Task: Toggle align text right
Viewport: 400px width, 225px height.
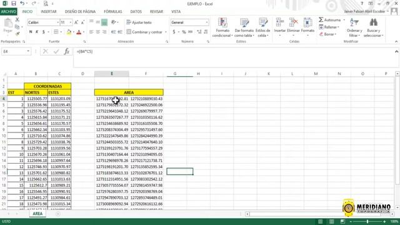Action: [104, 32]
